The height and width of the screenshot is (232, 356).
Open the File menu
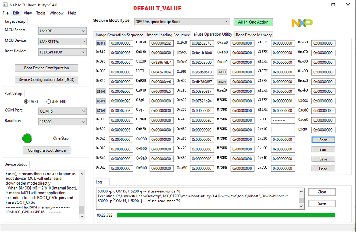point(5,13)
